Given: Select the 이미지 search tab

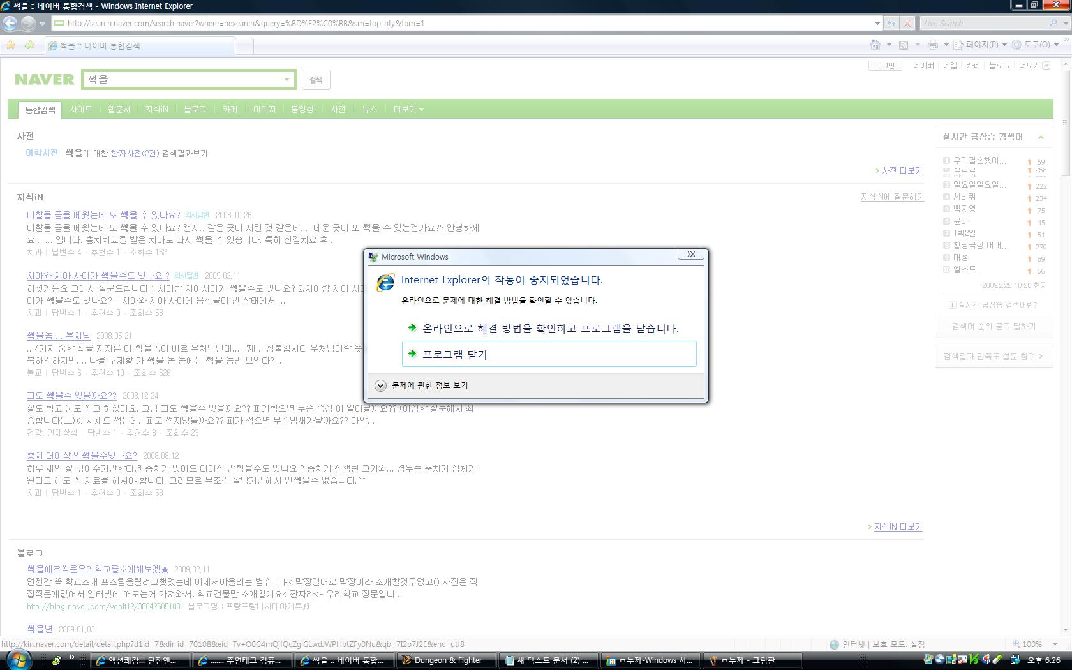Looking at the screenshot, I should coord(264,110).
